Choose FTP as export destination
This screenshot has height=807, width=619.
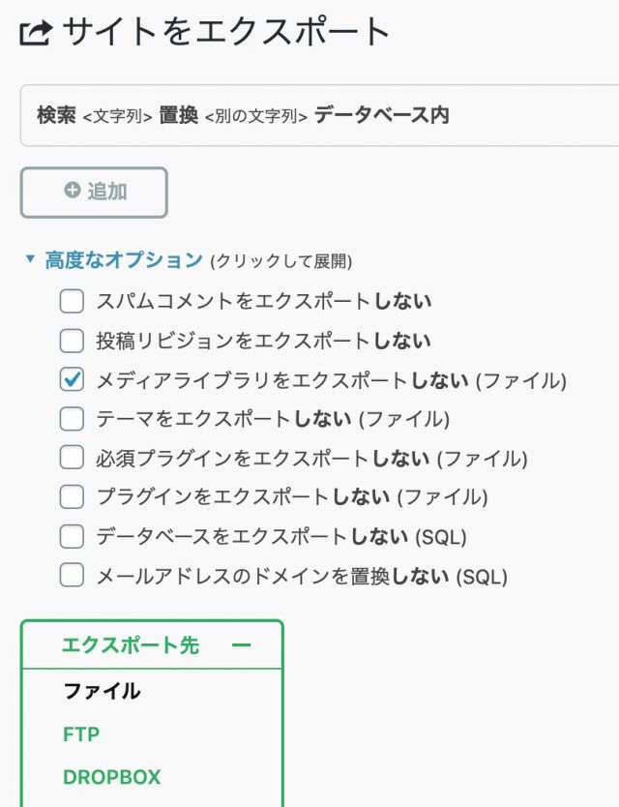(81, 734)
